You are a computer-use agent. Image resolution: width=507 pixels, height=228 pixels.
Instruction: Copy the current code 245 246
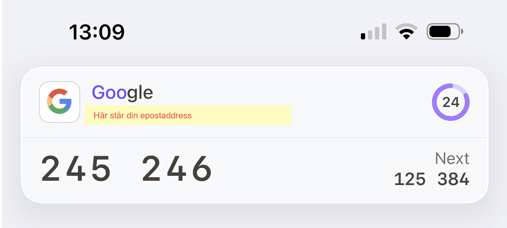pos(127,169)
